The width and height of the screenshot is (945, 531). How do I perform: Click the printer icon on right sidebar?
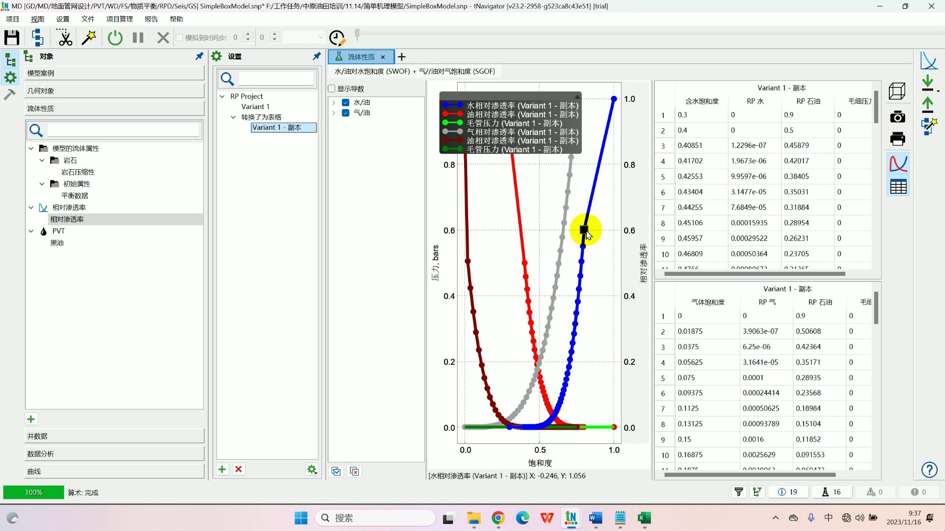[897, 139]
